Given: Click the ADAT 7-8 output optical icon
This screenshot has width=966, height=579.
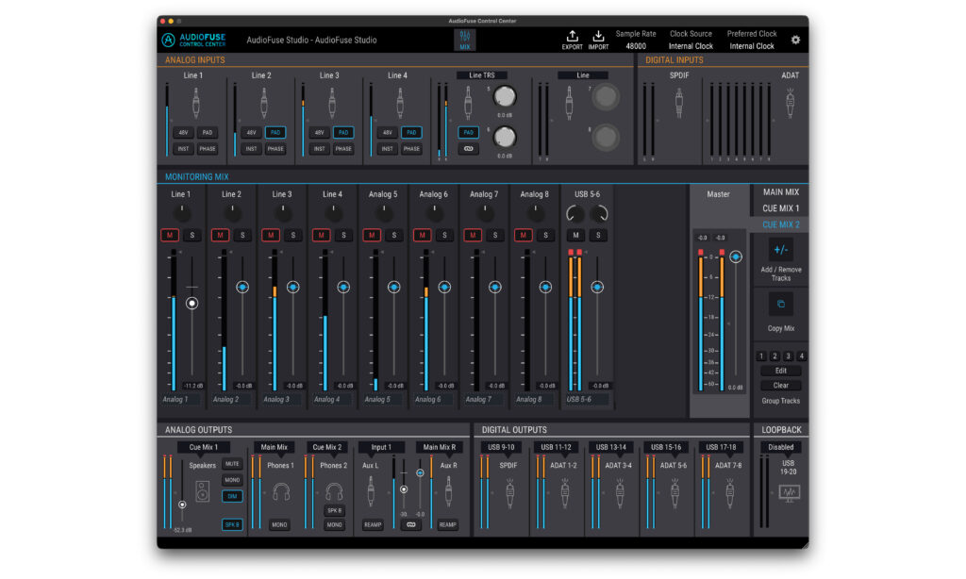Looking at the screenshot, I should pyautogui.click(x=729, y=494).
